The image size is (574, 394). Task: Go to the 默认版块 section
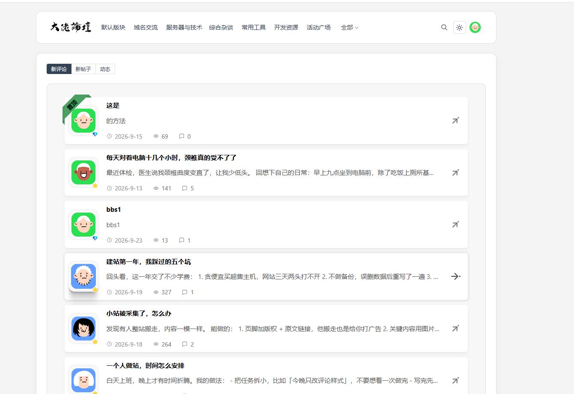pos(113,27)
